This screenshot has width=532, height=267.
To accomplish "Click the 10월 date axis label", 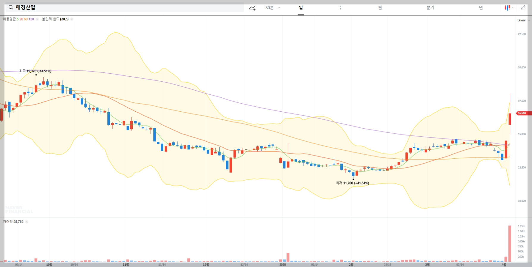I will tap(49, 265).
